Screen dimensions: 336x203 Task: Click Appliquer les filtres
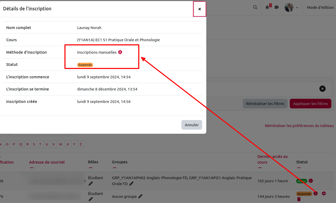click(x=310, y=104)
